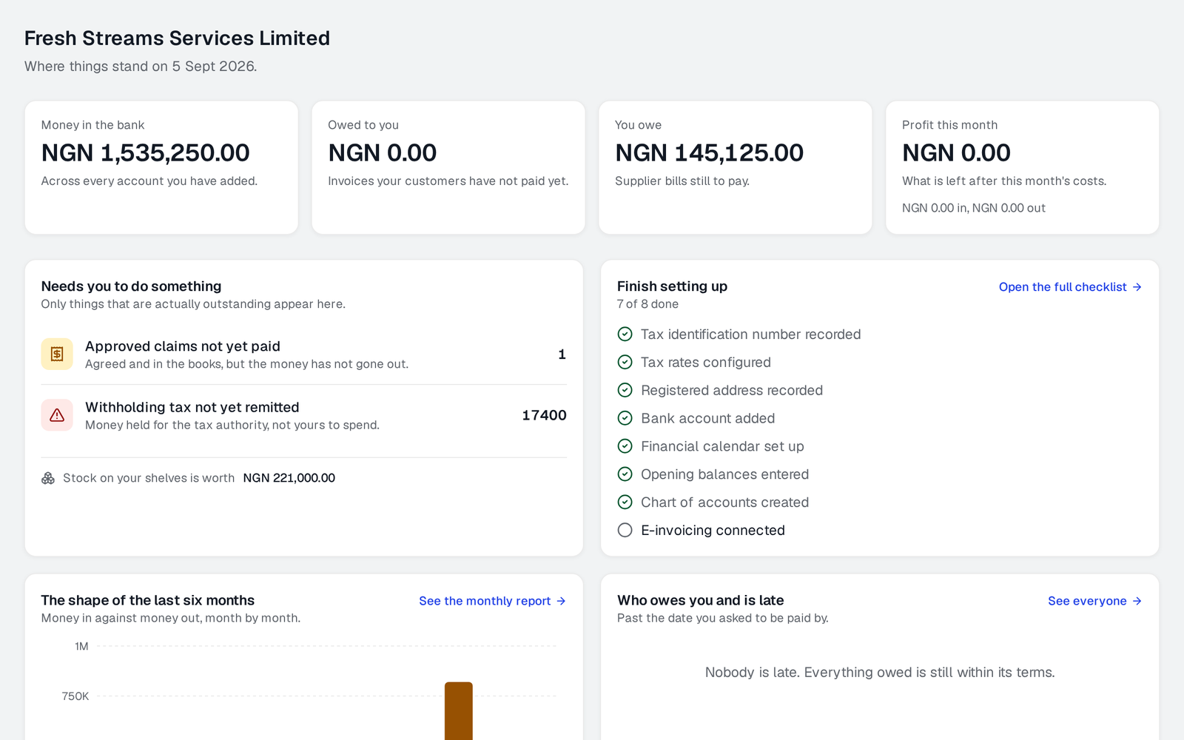Click check icon beside Registered address recorded
This screenshot has height=740, width=1184.
coord(625,391)
